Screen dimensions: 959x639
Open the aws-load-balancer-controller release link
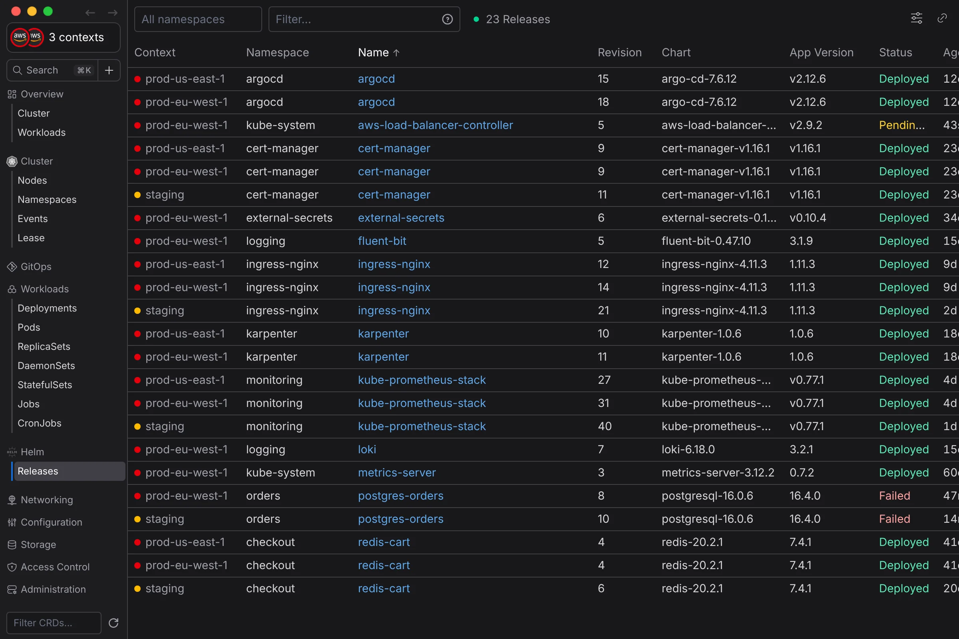(435, 125)
